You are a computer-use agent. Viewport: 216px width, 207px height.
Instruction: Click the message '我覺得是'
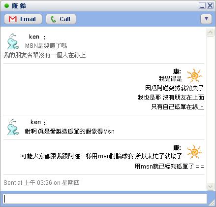click(170, 79)
